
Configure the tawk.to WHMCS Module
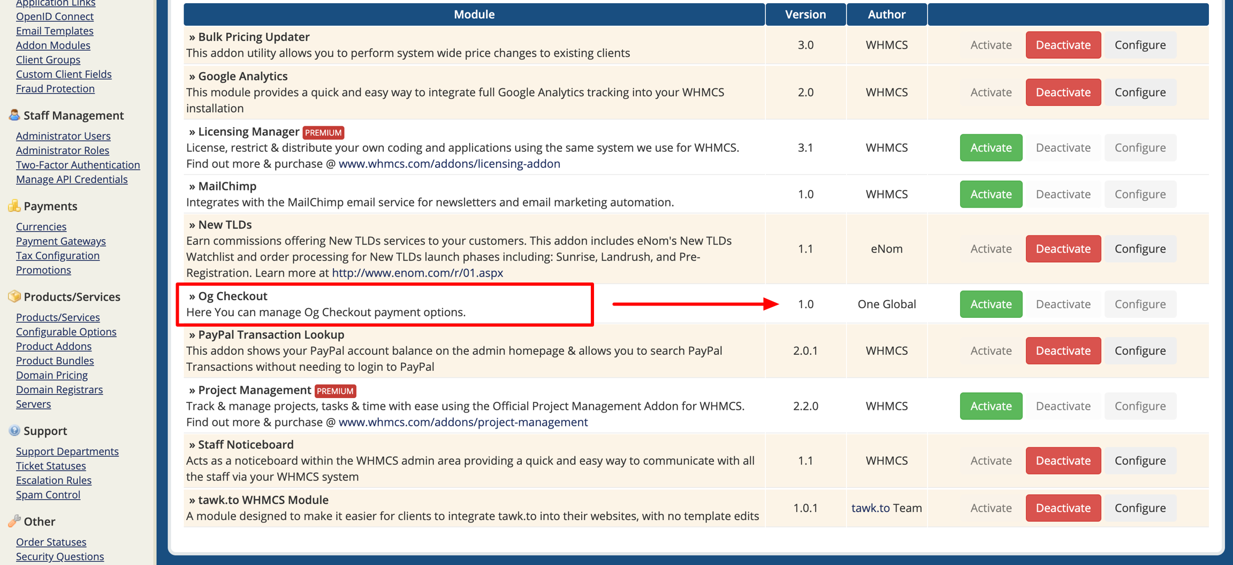pos(1139,508)
